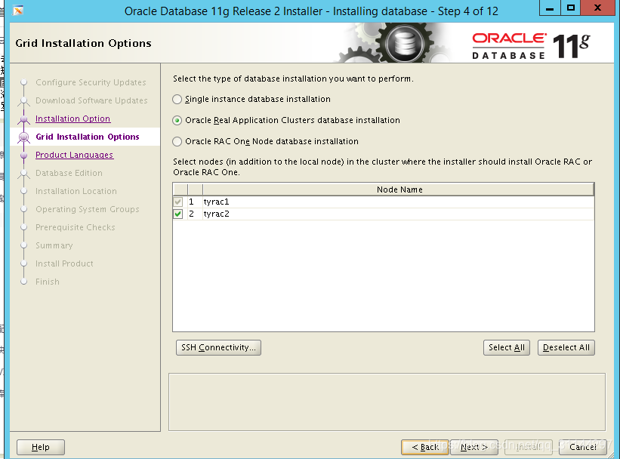
Task: Click the Prerequisite Checks step text
Action: [75, 228]
